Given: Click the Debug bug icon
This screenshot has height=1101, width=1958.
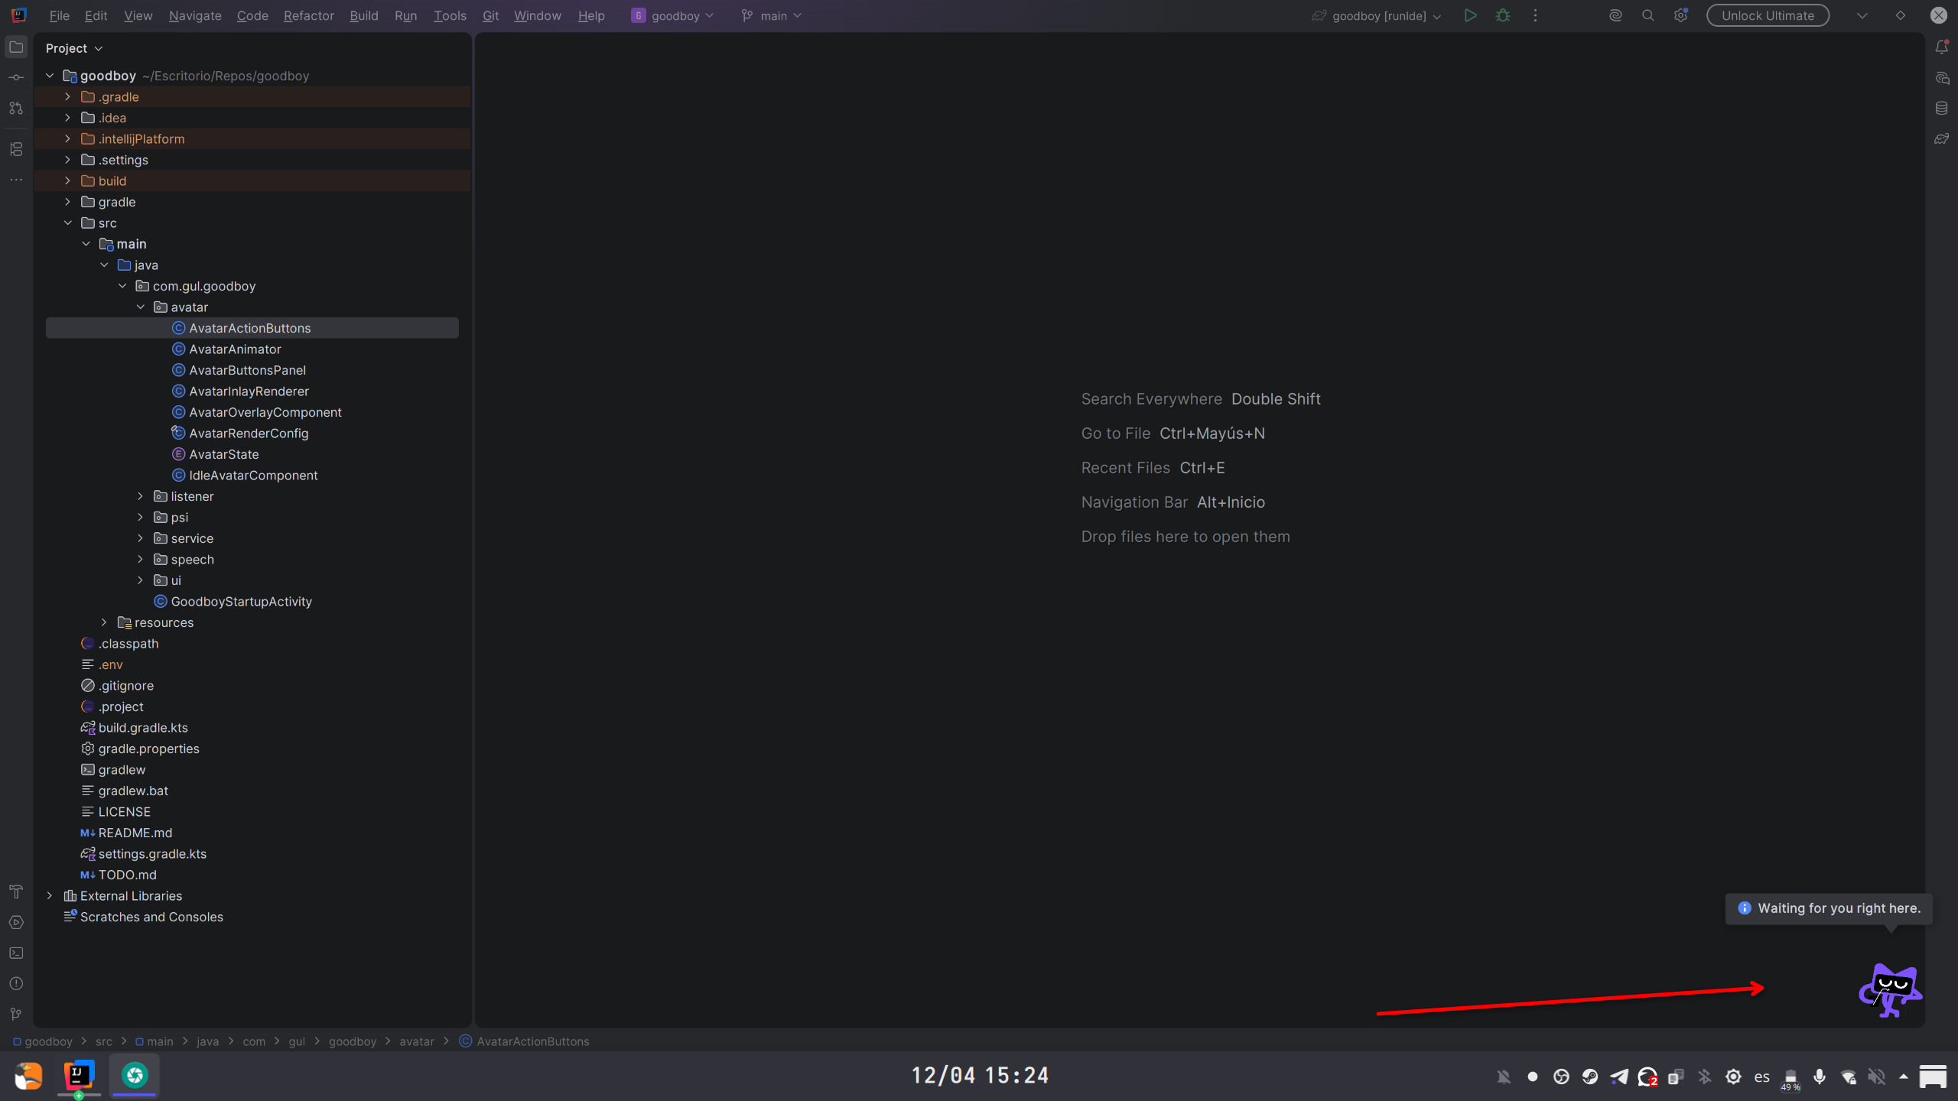Looking at the screenshot, I should [x=1503, y=15].
